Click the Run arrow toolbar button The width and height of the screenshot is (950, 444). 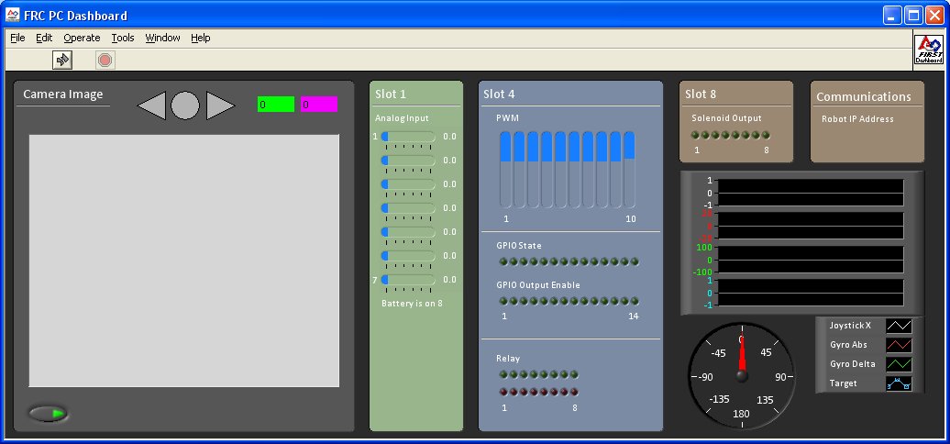coord(62,60)
